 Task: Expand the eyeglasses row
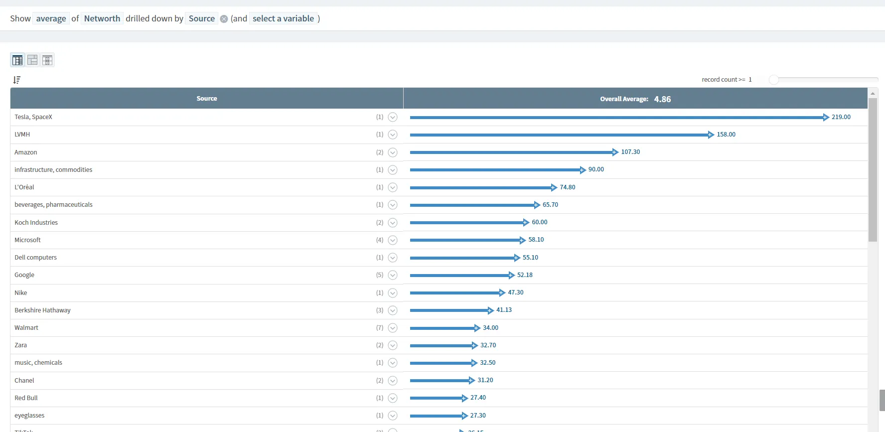393,416
